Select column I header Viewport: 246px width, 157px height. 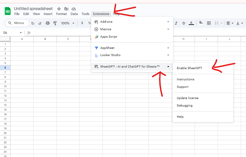[x=206, y=39]
